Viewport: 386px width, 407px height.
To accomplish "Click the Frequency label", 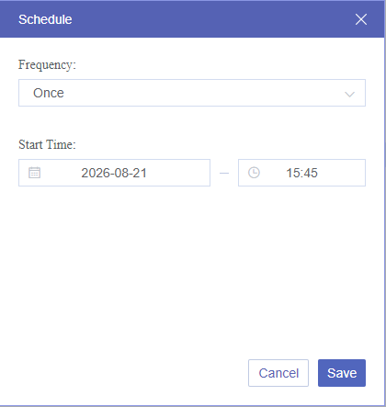I will 47,65.
